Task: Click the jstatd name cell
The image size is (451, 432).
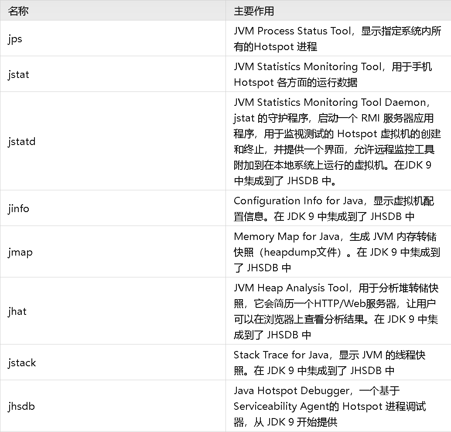Action: pyautogui.click(x=21, y=142)
